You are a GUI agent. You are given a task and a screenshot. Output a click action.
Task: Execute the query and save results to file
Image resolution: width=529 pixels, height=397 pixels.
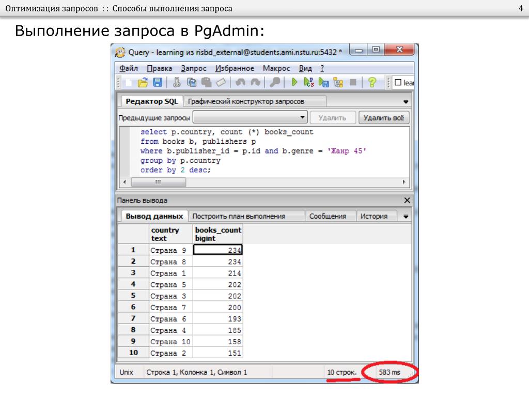[323, 82]
